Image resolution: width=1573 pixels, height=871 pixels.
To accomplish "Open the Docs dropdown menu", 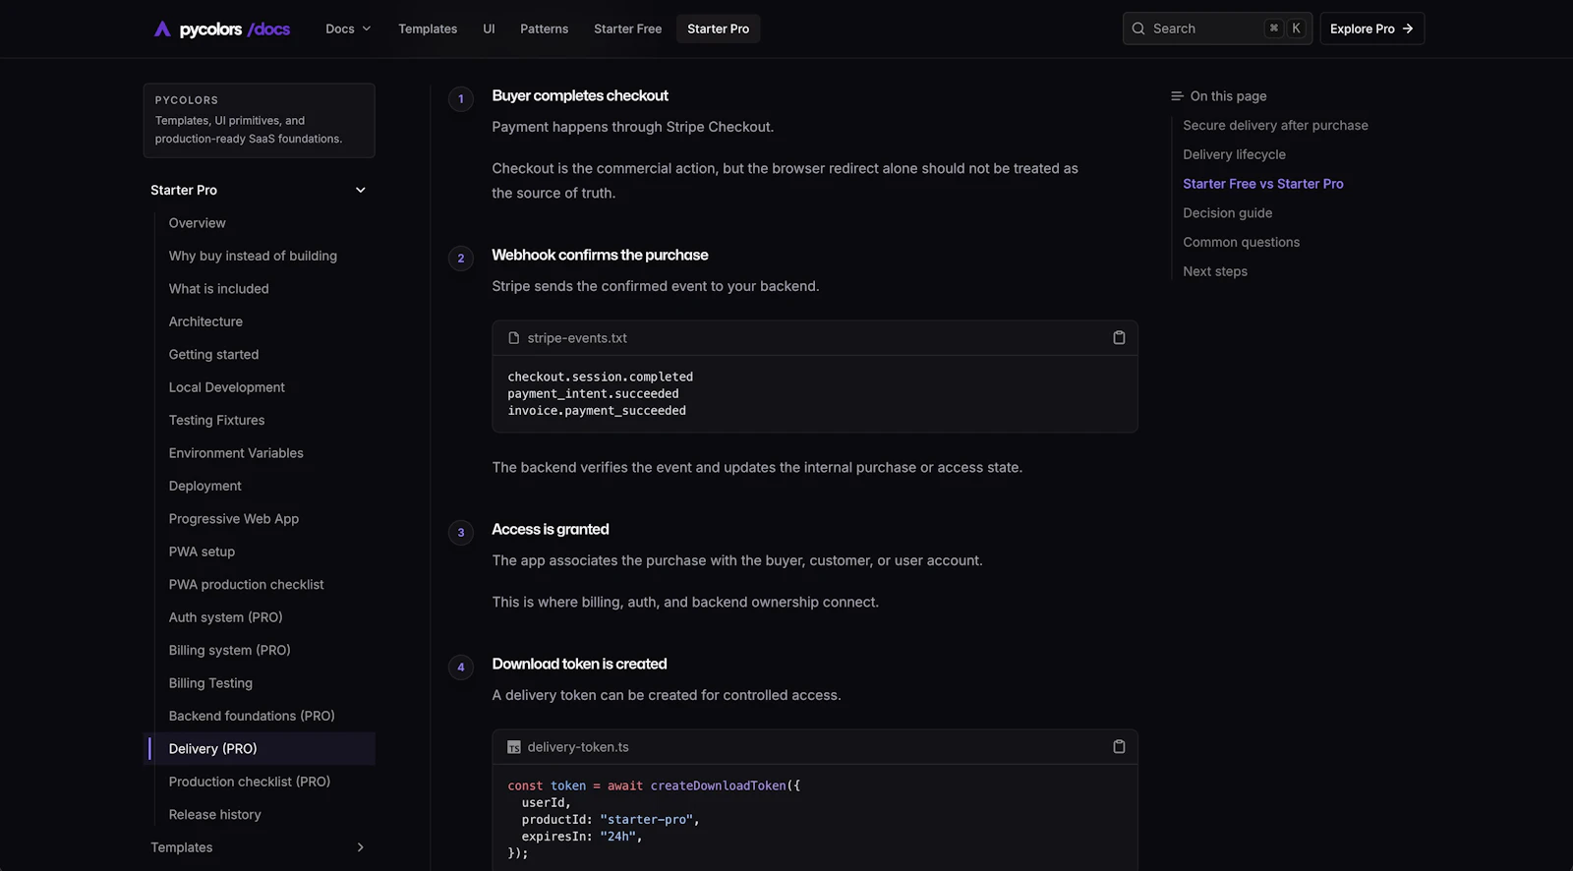I will 348,29.
